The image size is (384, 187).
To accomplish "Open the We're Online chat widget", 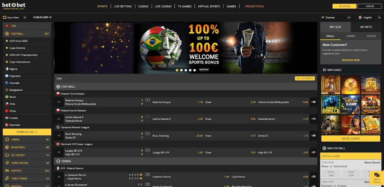I will [x=376, y=177].
